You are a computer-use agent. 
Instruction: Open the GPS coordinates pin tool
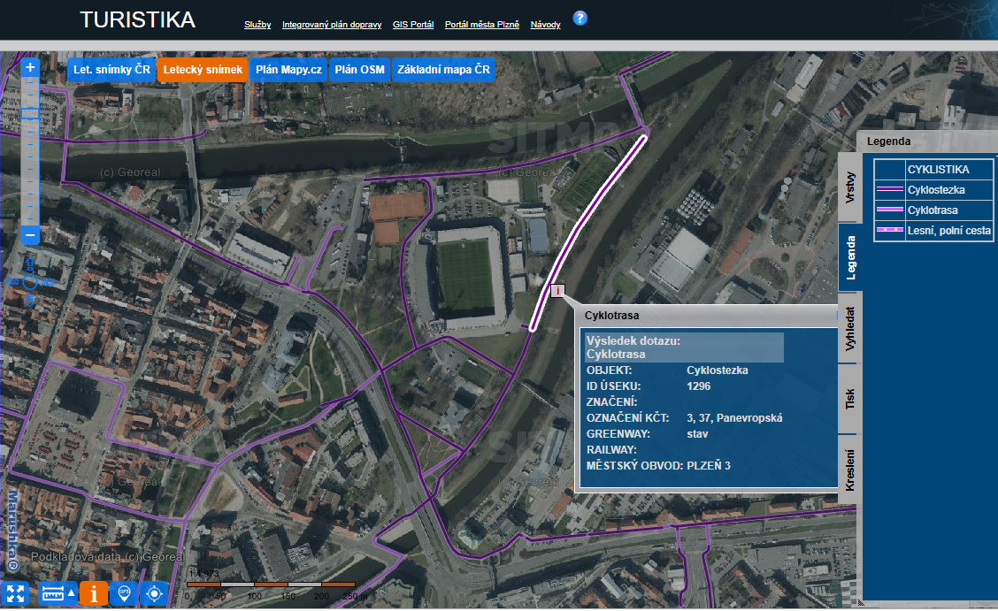point(124,594)
